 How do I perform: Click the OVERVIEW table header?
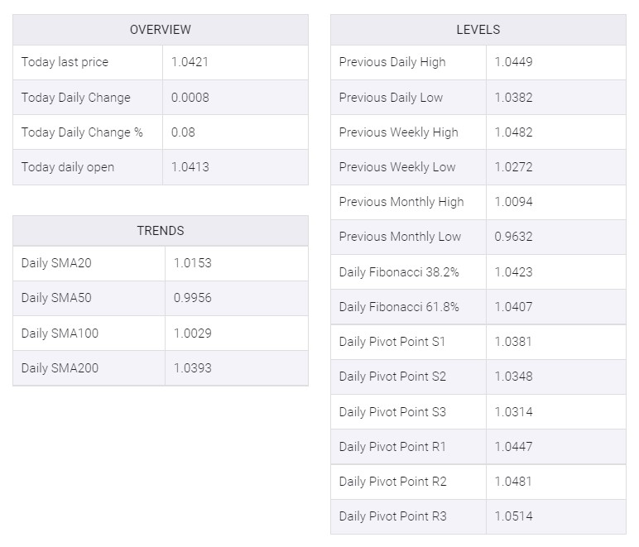pyautogui.click(x=160, y=30)
